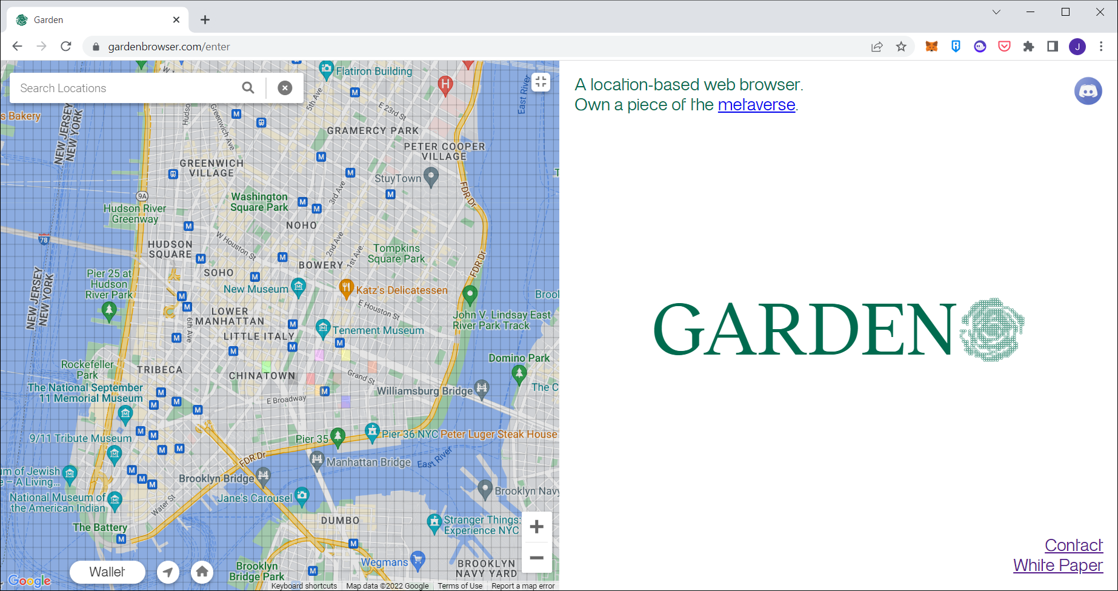
Task: Open MetaMask fox extension
Action: click(931, 47)
